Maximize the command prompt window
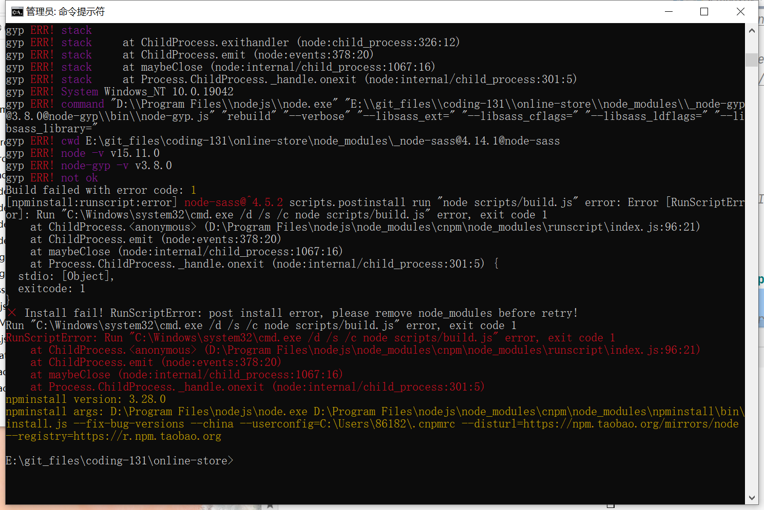Viewport: 764px width, 510px height. pyautogui.click(x=704, y=11)
